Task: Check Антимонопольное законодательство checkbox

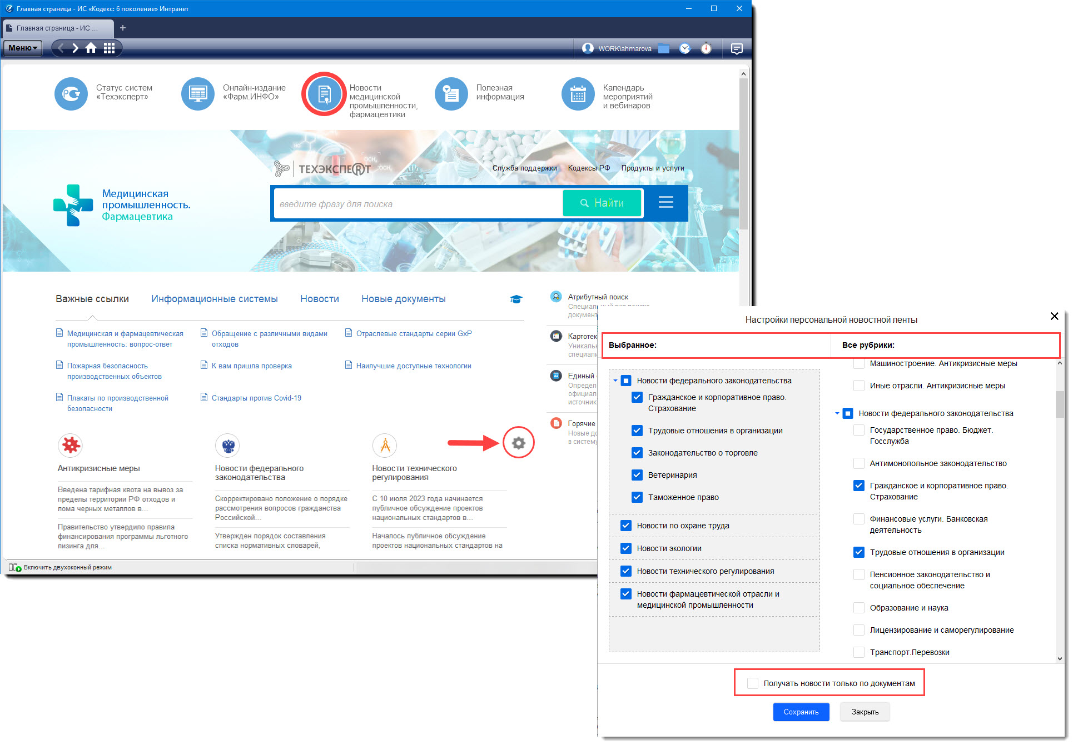Action: [x=859, y=463]
